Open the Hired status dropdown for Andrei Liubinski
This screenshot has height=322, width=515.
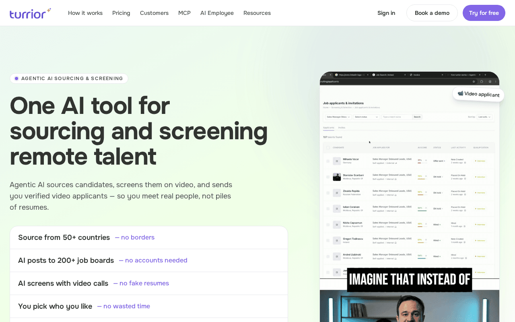click(437, 256)
